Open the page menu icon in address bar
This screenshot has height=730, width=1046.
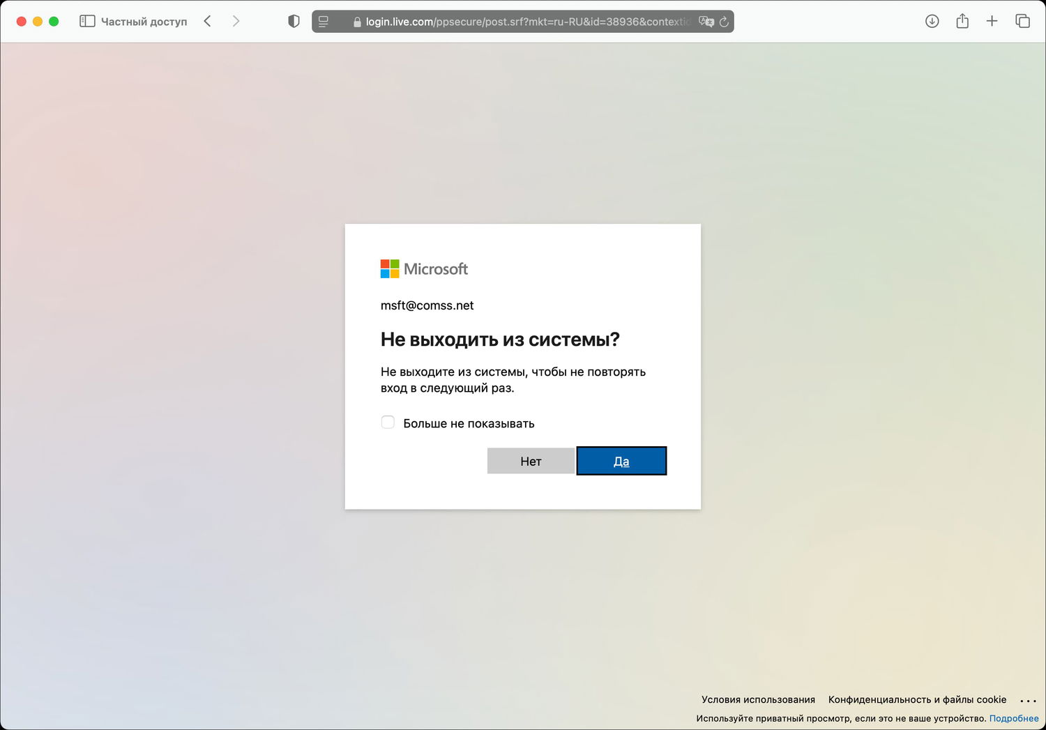point(324,22)
